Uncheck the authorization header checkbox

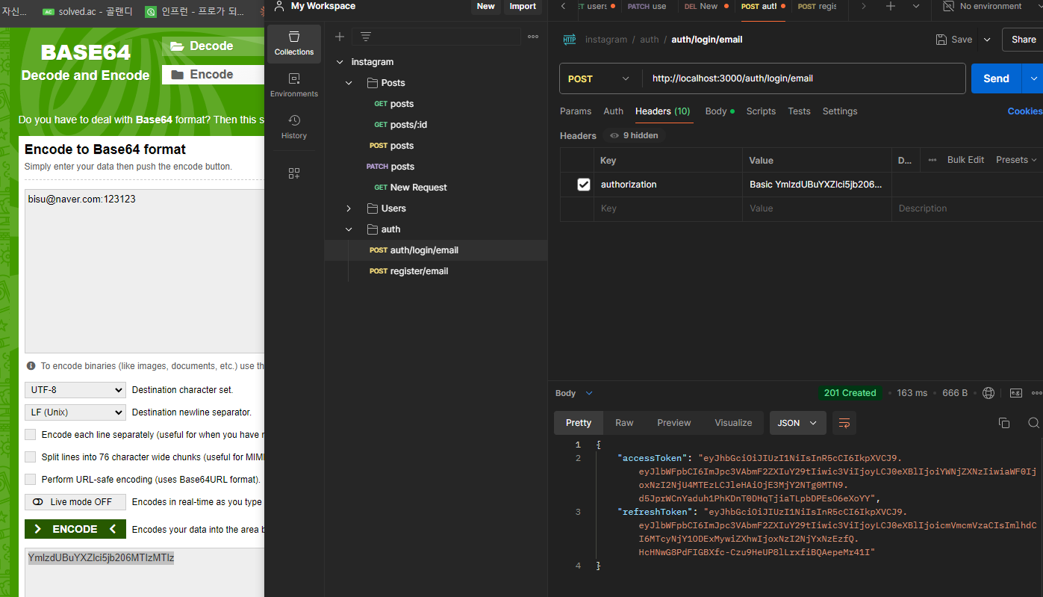click(584, 185)
